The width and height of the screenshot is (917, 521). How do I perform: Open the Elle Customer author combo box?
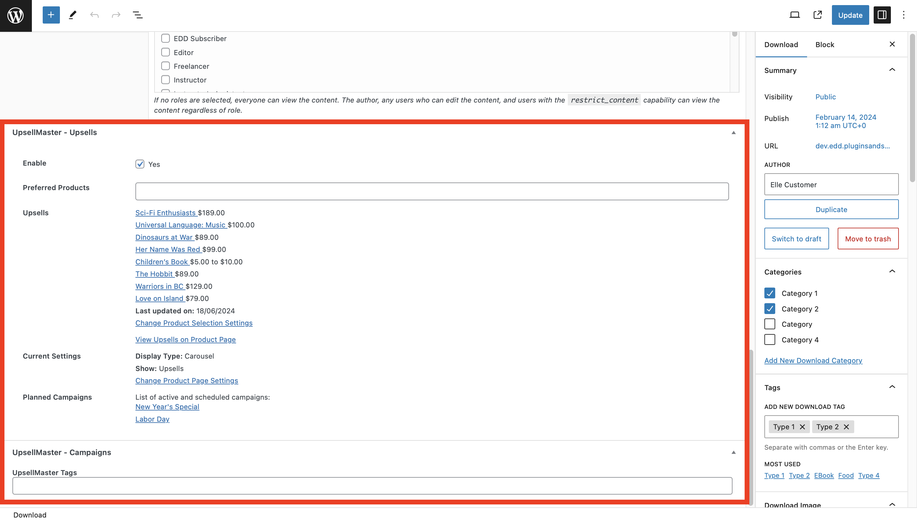pyautogui.click(x=831, y=184)
